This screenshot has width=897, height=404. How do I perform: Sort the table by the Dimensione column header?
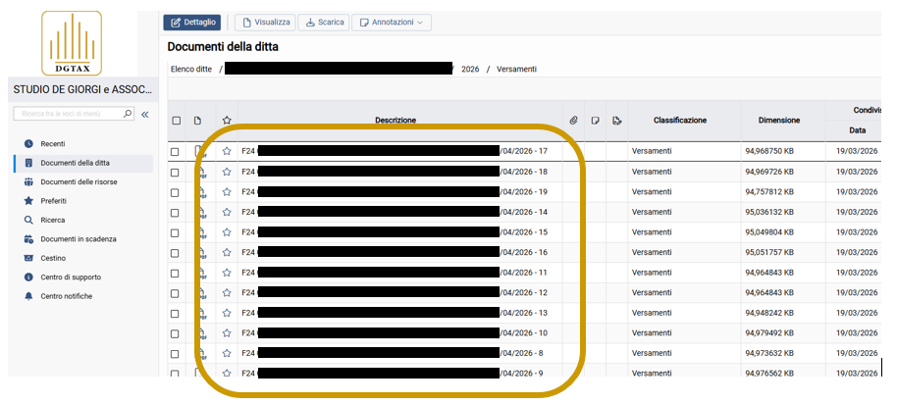click(x=778, y=120)
